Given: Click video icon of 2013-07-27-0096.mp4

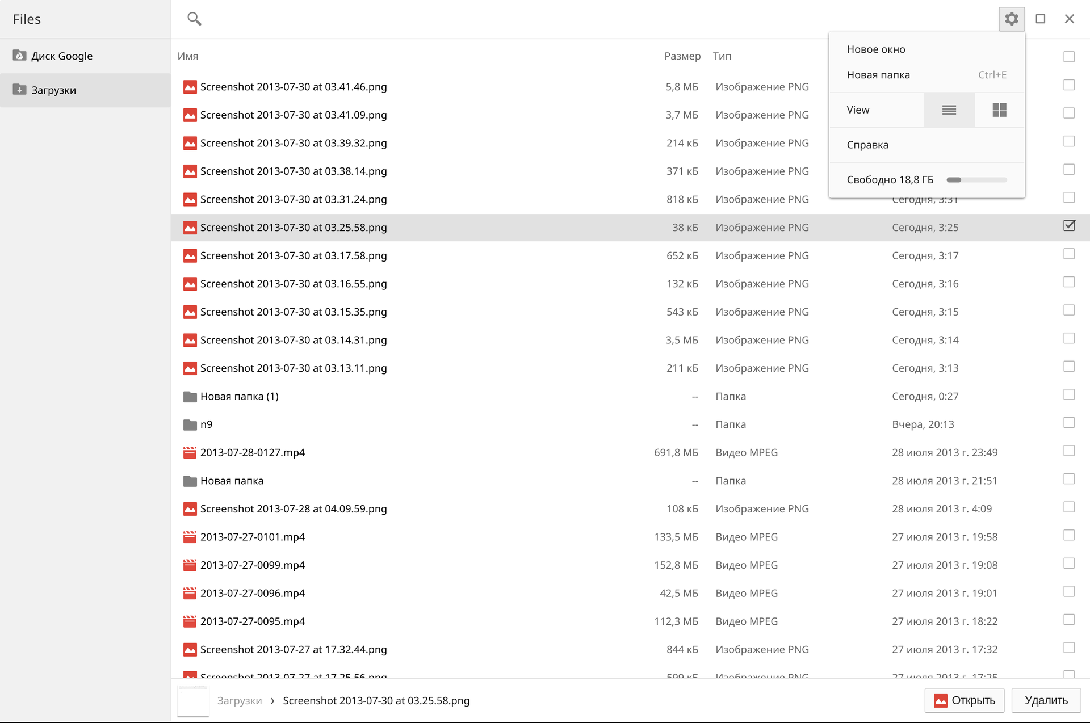Looking at the screenshot, I should pyautogui.click(x=190, y=594).
